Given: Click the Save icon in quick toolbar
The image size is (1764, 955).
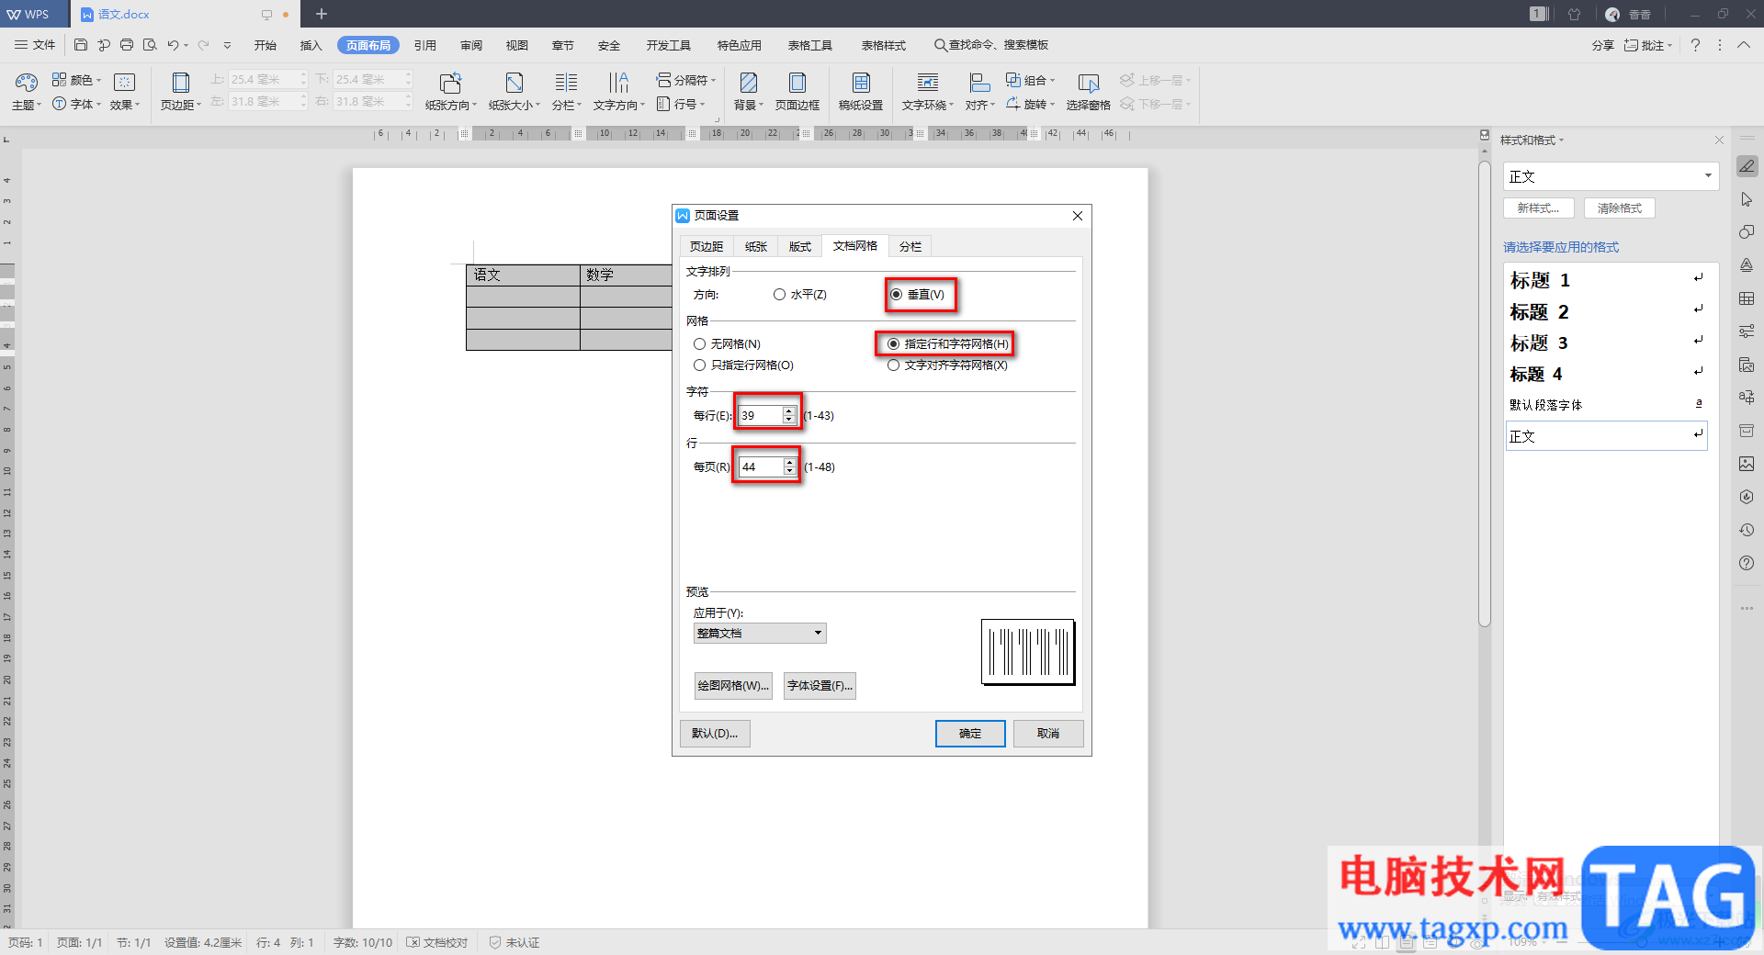Looking at the screenshot, I should click(81, 45).
